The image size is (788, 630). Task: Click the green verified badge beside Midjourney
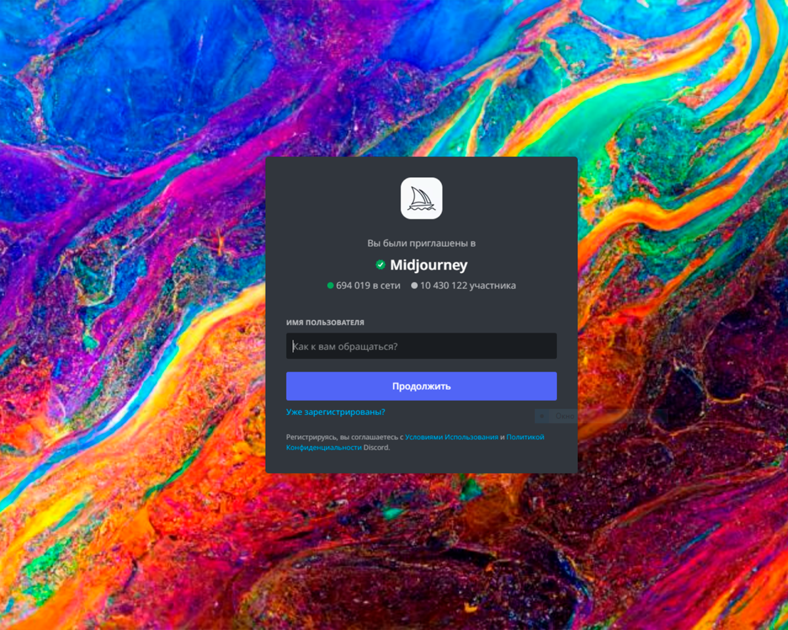tap(380, 264)
